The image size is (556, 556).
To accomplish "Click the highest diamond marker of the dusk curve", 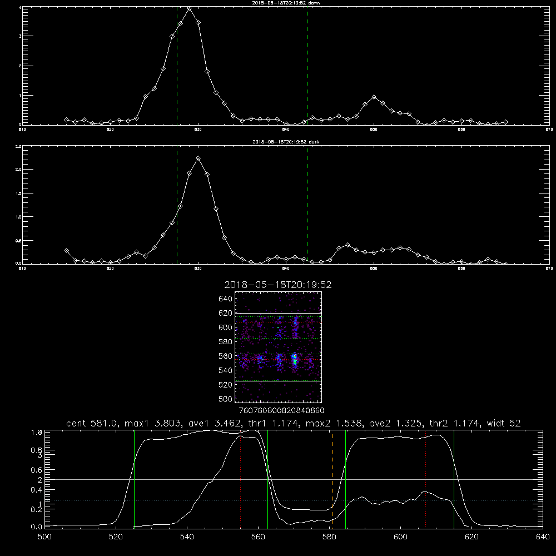I will tap(198, 158).
